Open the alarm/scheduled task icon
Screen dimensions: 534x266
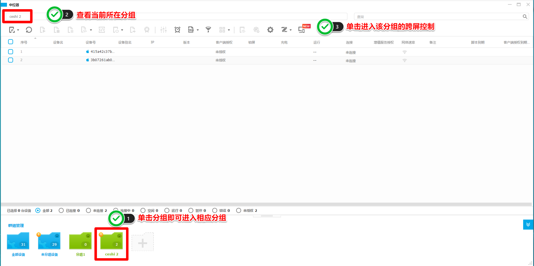[177, 30]
